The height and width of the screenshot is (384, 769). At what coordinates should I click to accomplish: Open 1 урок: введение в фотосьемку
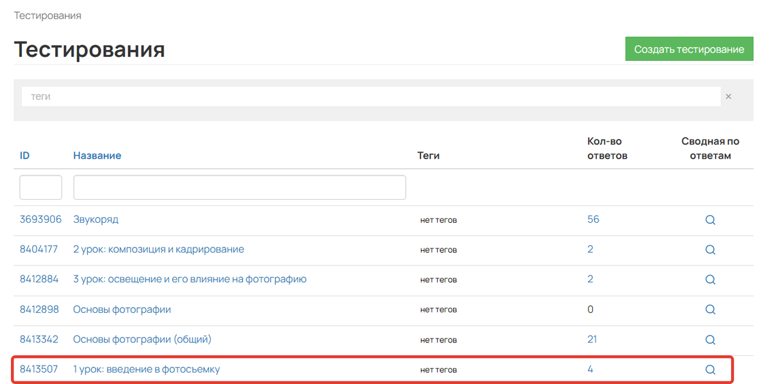(x=146, y=369)
